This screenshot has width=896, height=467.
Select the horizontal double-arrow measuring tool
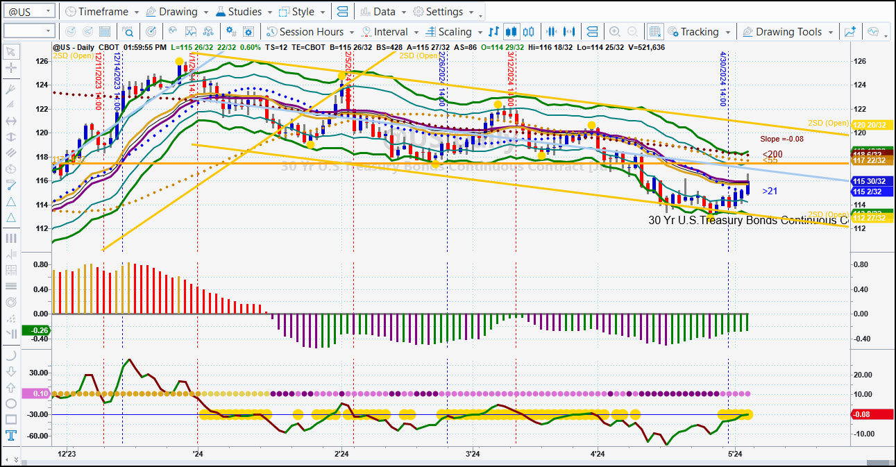[11, 120]
